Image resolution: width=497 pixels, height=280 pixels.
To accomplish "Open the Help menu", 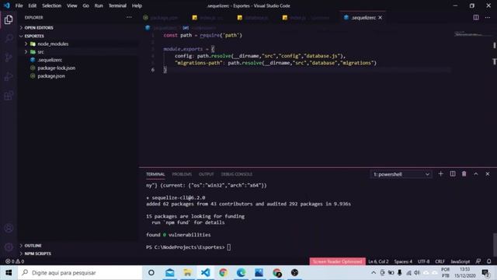I will tap(137, 5).
